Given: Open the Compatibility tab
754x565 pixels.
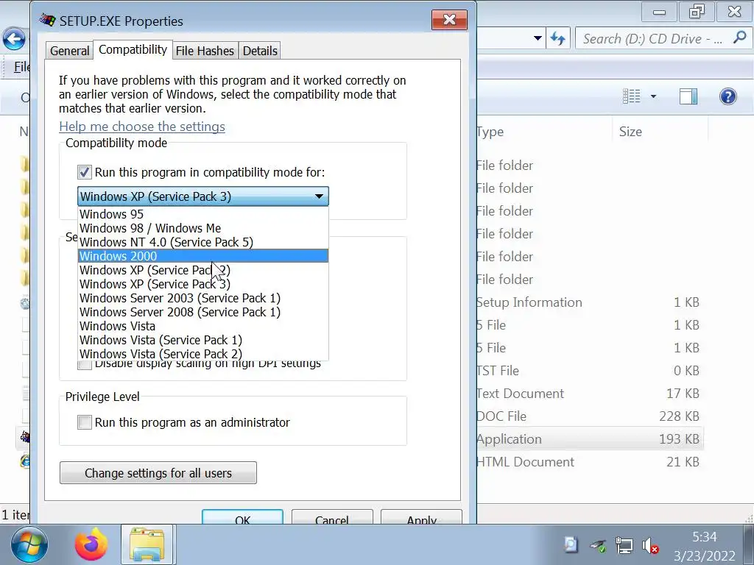Looking at the screenshot, I should (x=133, y=49).
